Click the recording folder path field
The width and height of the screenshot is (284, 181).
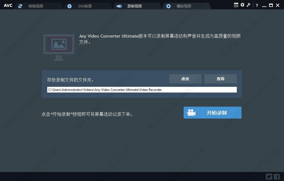[142, 90]
